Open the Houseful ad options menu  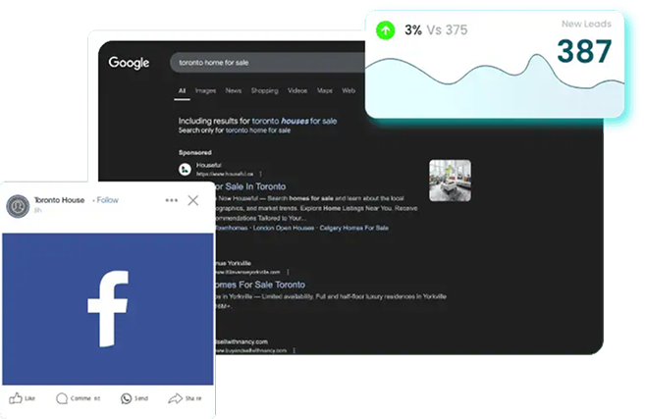pos(261,174)
